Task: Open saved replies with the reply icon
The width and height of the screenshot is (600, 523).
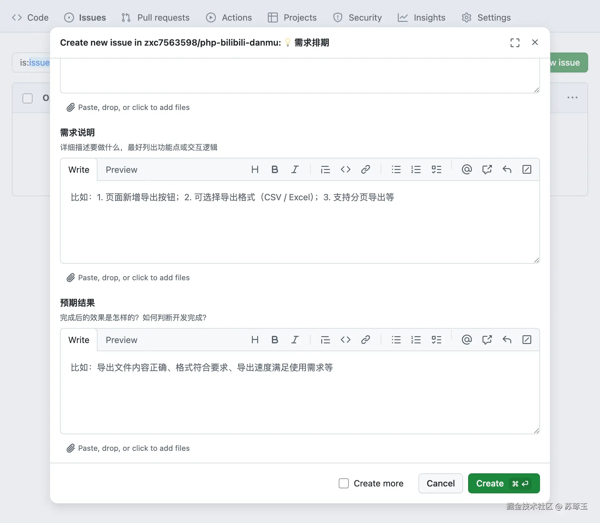Action: pyautogui.click(x=507, y=169)
